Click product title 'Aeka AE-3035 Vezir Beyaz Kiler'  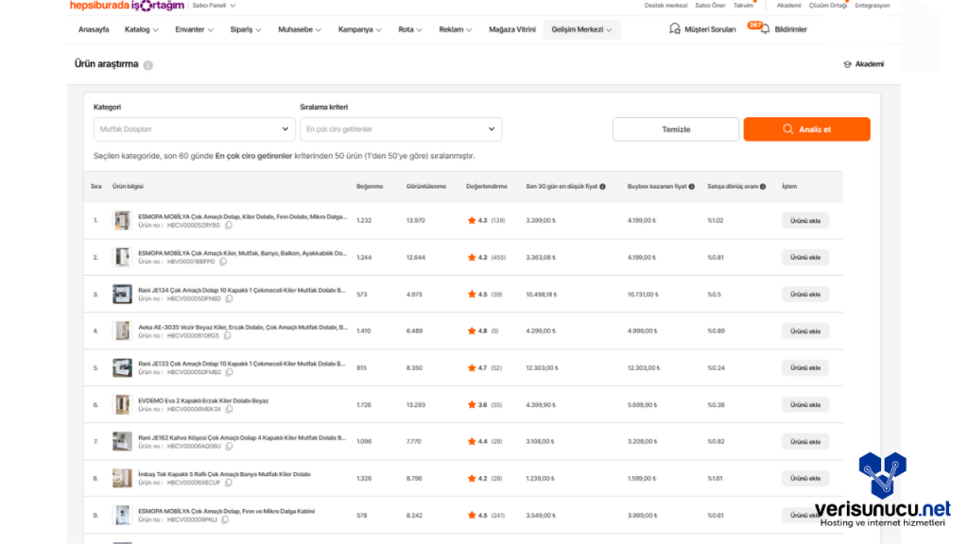click(x=243, y=327)
